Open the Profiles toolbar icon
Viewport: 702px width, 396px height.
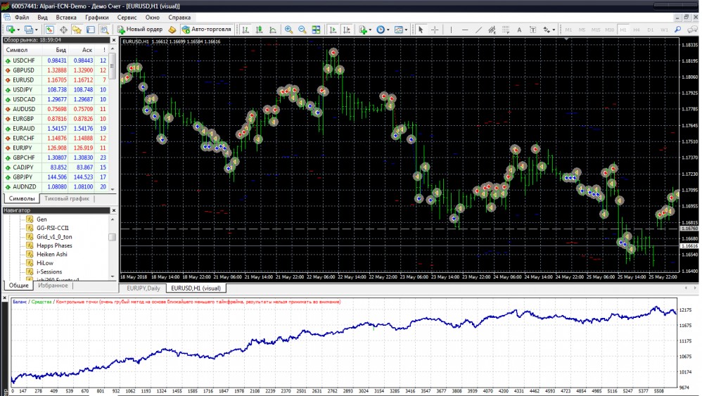(29, 30)
